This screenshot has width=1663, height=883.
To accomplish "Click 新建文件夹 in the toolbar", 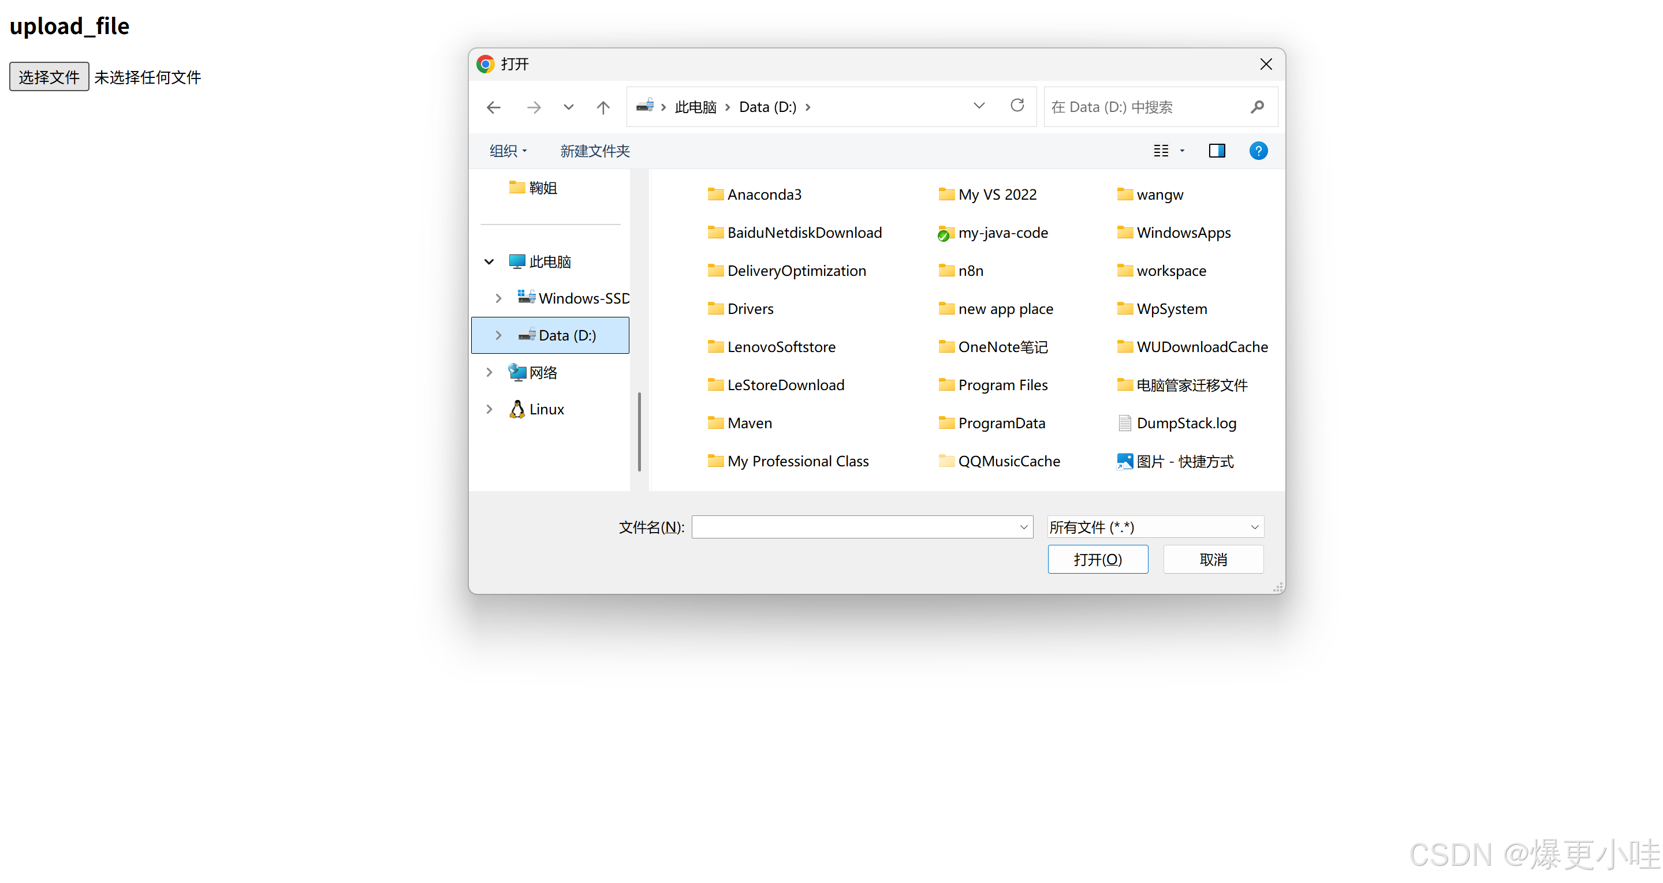I will [x=594, y=151].
